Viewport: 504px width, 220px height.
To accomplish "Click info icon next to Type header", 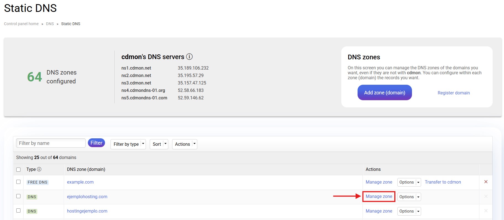I will [39, 169].
